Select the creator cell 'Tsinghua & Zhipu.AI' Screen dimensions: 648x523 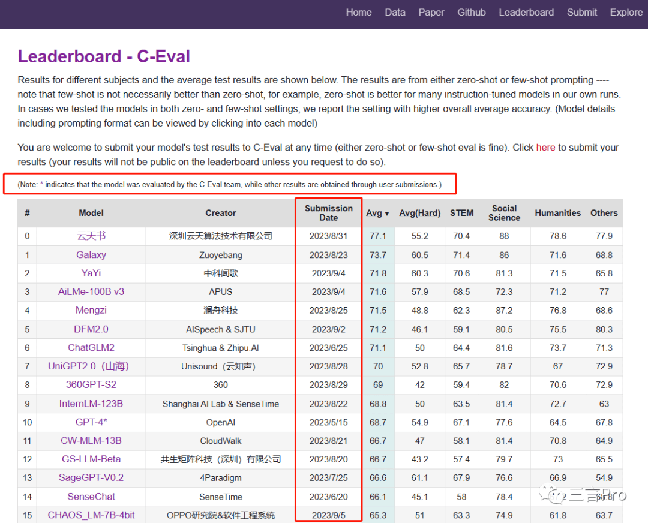point(221,348)
